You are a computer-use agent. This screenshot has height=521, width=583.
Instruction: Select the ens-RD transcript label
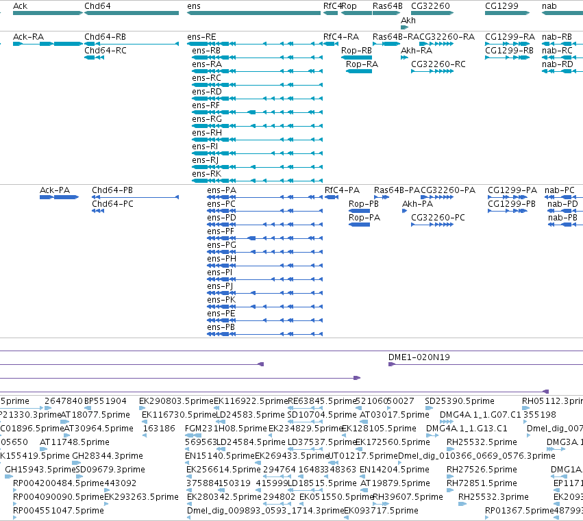[x=207, y=92]
